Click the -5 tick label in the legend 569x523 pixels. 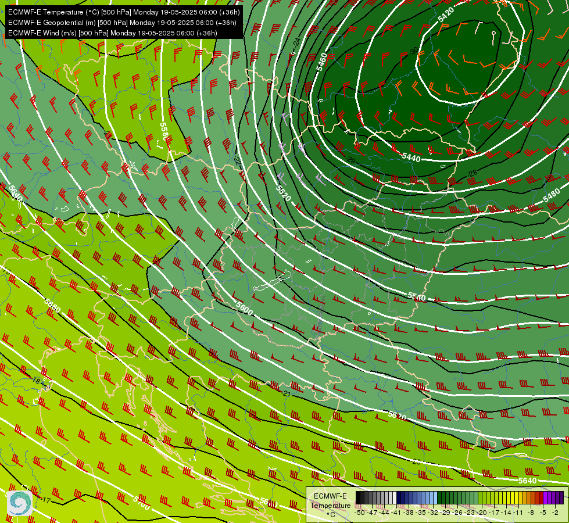[x=542, y=513]
